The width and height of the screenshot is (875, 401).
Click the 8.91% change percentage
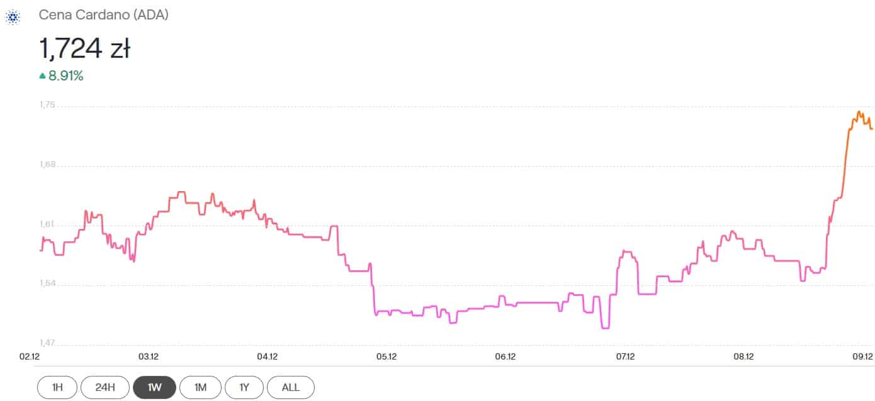(66, 76)
